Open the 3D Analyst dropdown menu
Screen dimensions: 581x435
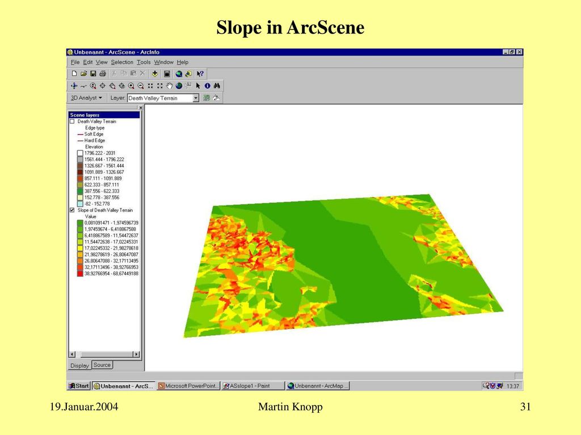pyautogui.click(x=86, y=98)
